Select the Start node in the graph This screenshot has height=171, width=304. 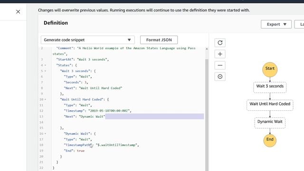pos(270,69)
